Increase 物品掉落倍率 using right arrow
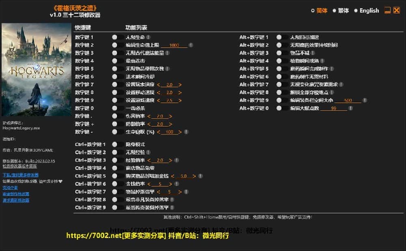Image resolution: width=406 pixels, height=251 pixels. point(180,192)
